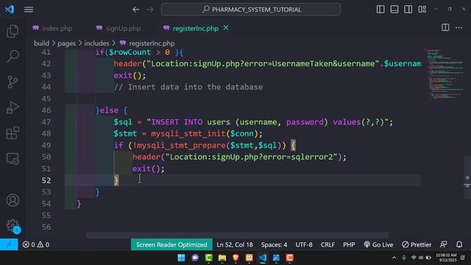Close the registerInc.php tab
Image resolution: width=471 pixels, height=265 pixels.
point(226,28)
